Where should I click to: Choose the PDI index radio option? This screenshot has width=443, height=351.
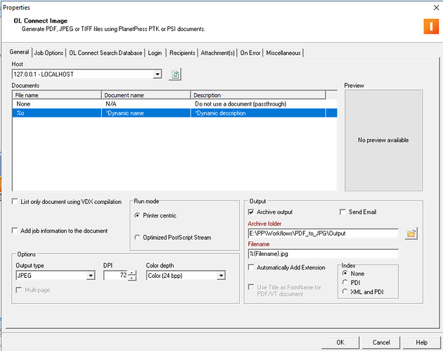[x=344, y=282]
